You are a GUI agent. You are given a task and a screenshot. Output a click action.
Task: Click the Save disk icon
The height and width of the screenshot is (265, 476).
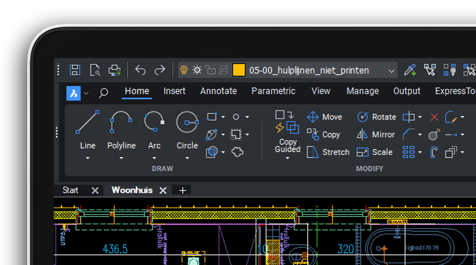pyautogui.click(x=75, y=71)
